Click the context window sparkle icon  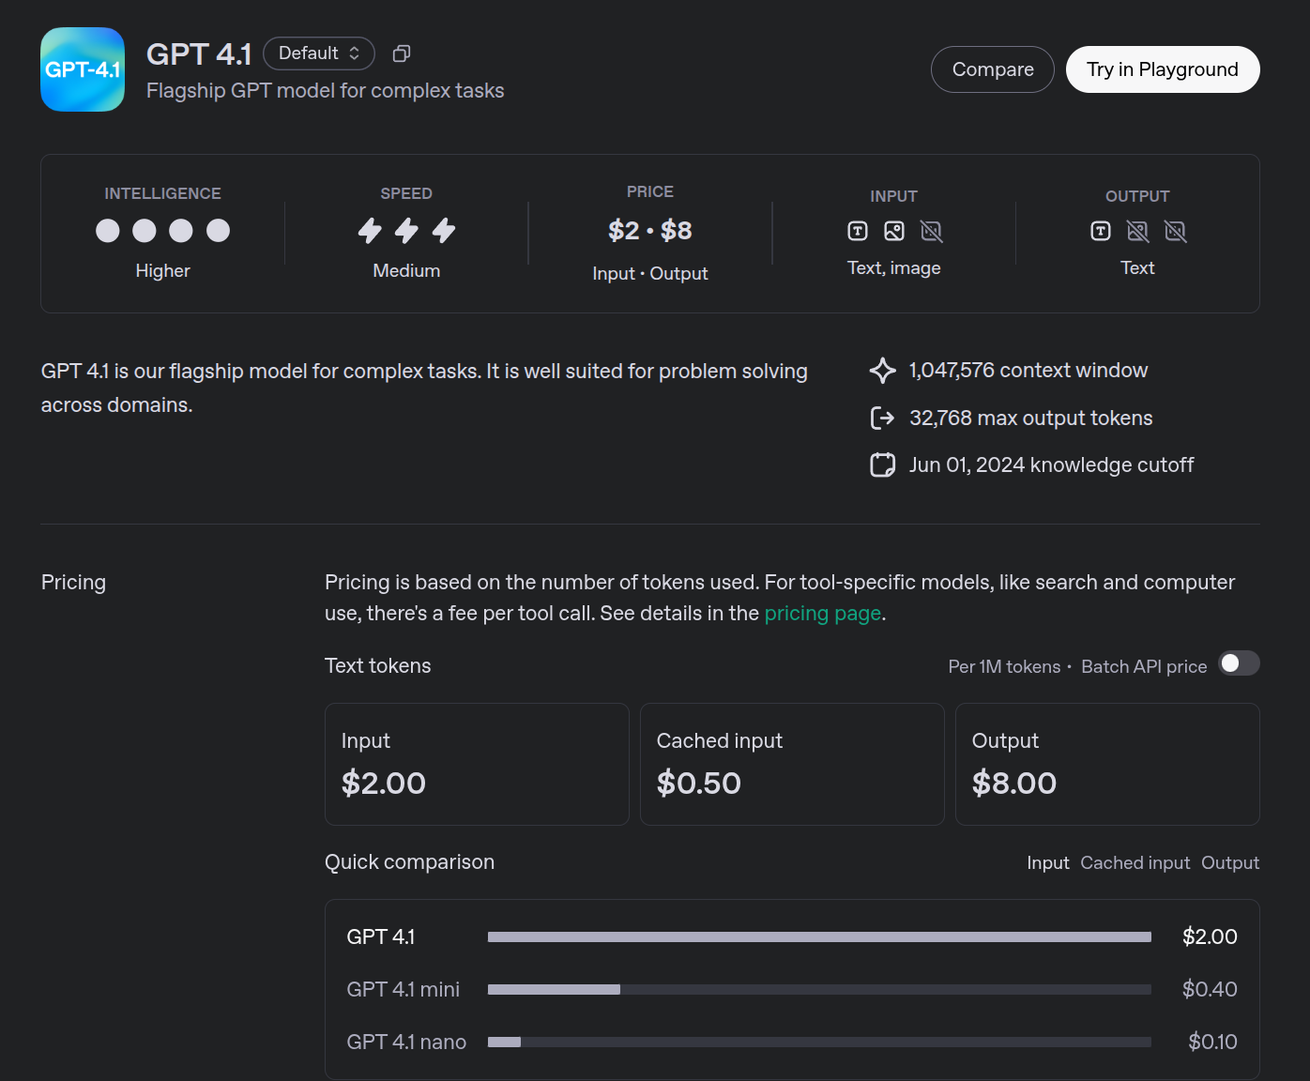pos(882,371)
